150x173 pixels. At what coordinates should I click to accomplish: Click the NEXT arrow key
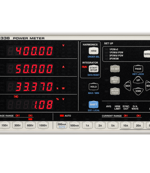pyautogui.click(x=148, y=86)
